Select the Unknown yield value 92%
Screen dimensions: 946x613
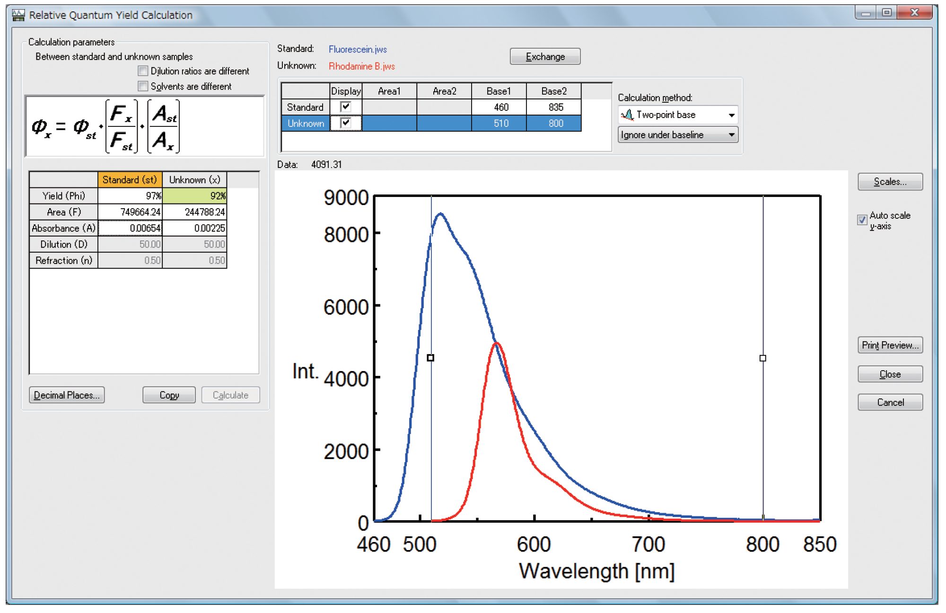195,195
